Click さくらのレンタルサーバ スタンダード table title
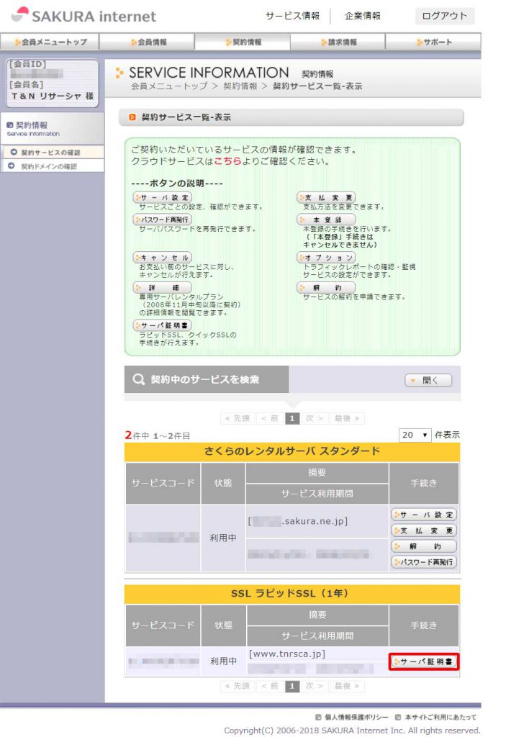The image size is (506, 737). 292,451
